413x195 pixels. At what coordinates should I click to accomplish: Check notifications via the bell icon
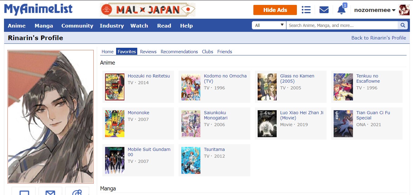(x=341, y=10)
